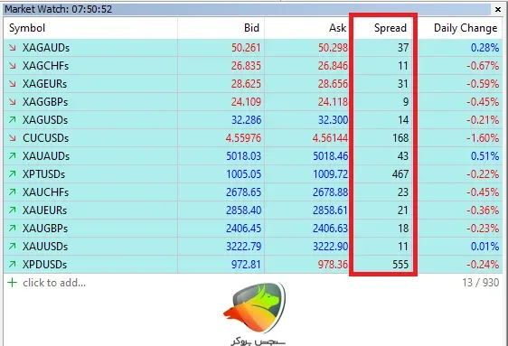Sort by the Daily Change column header
Image resolution: width=508 pixels, height=346 pixels.
[460, 28]
